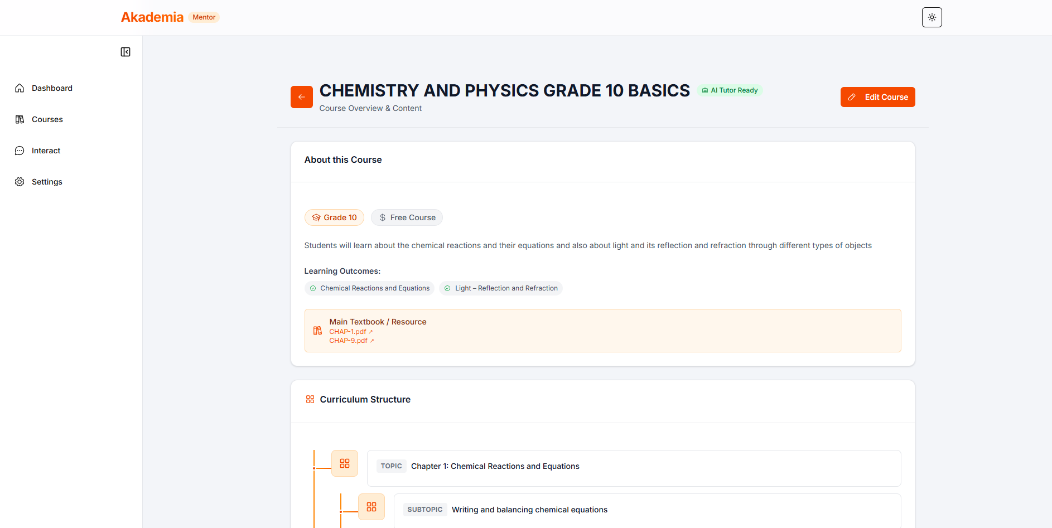The width and height of the screenshot is (1052, 528).
Task: Click the Free Course price tag
Action: click(x=407, y=217)
